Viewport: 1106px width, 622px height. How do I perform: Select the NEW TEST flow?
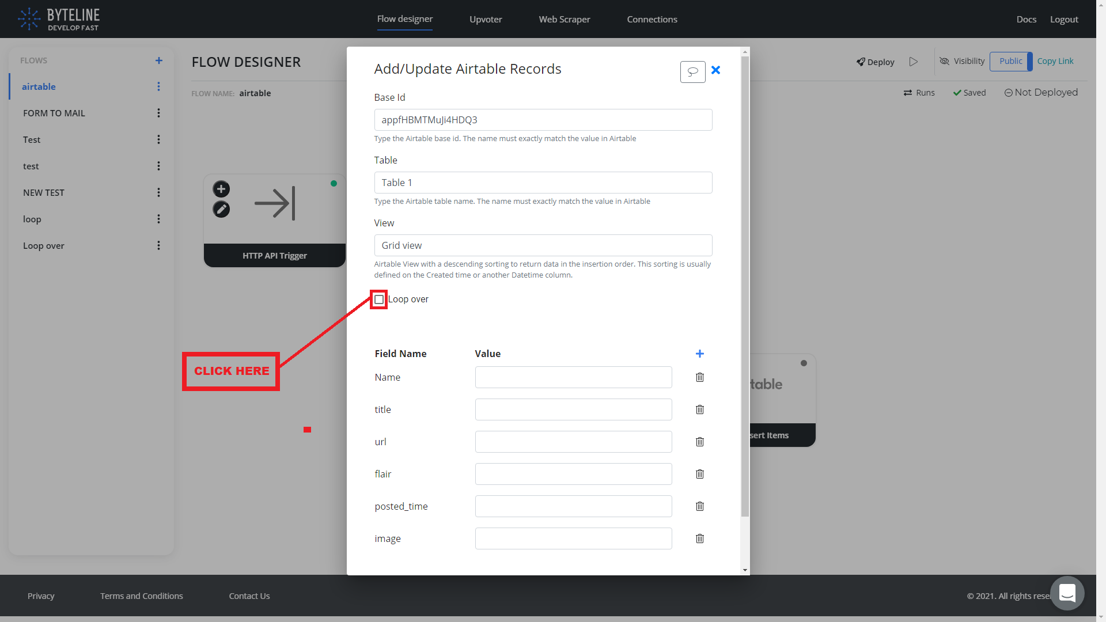44,192
